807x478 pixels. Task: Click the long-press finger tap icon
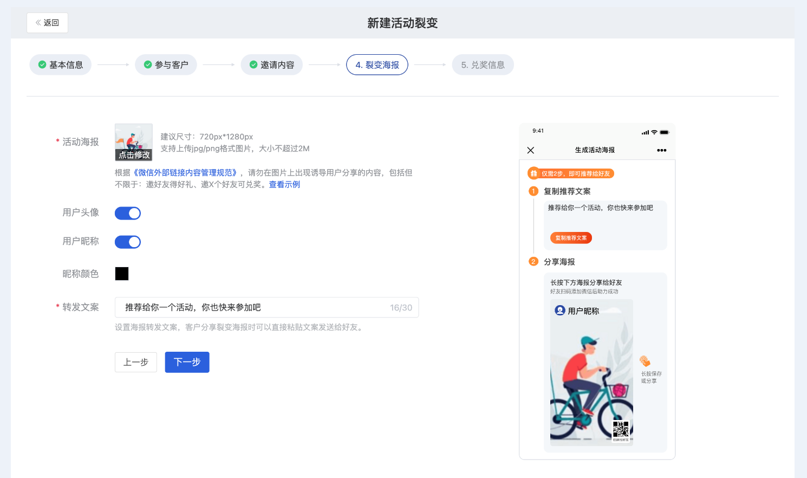click(x=645, y=361)
